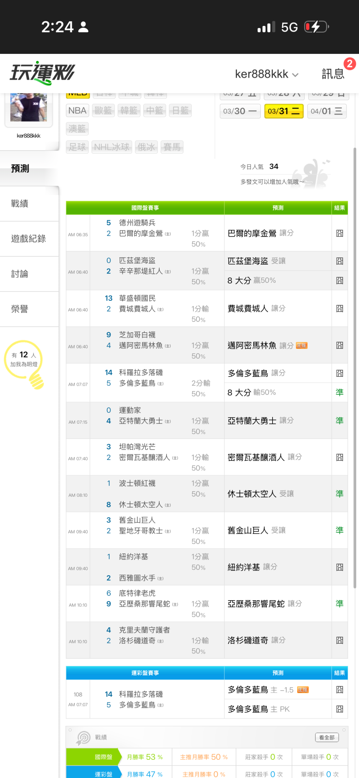Click 準 result for 亞特蘭大勇士 prediction
The width and height of the screenshot is (359, 778).
coord(339,421)
